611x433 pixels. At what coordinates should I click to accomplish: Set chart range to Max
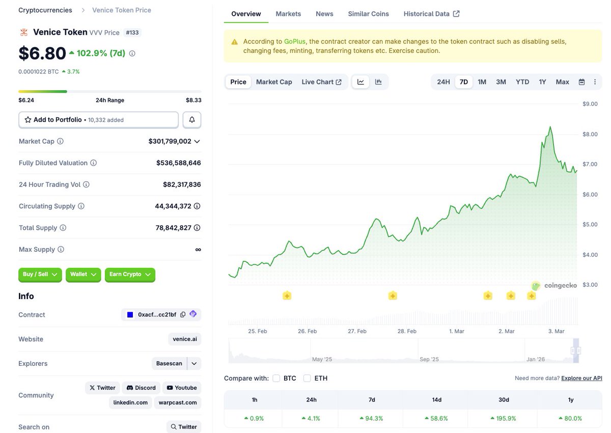pyautogui.click(x=563, y=82)
